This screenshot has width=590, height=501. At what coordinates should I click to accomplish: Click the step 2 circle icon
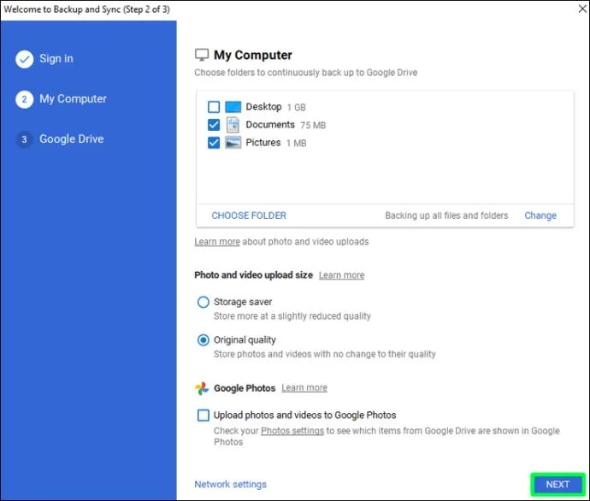(25, 99)
